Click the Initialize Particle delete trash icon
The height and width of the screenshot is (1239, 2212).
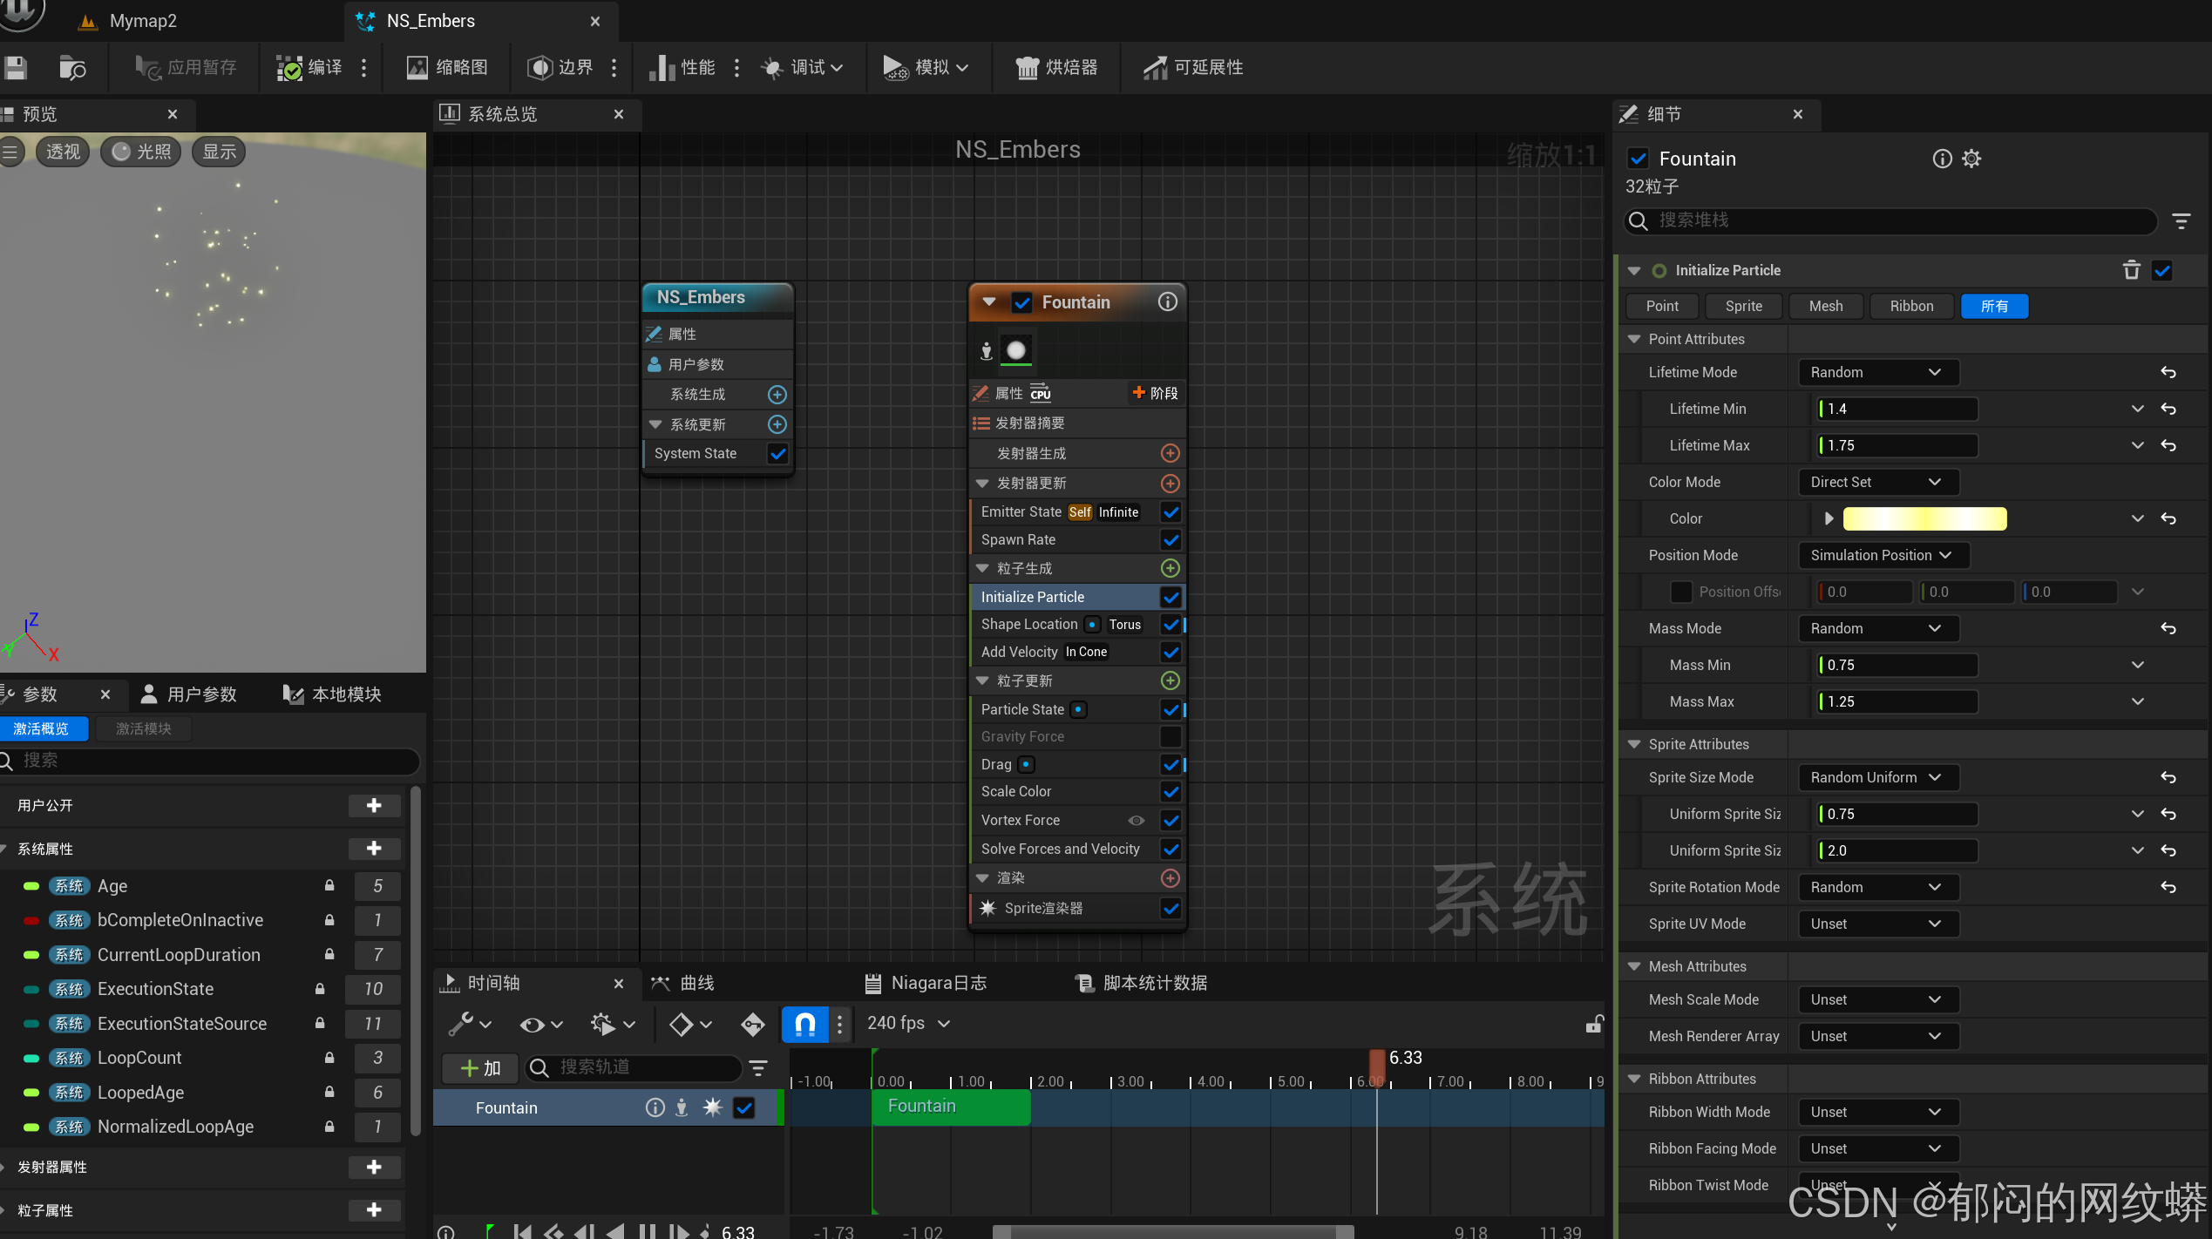[2131, 270]
